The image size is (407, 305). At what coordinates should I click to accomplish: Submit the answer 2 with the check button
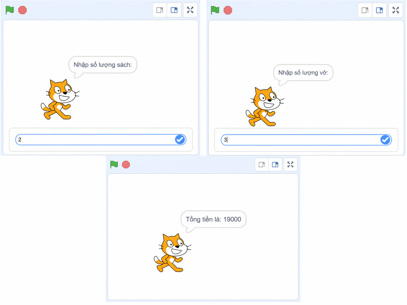(180, 140)
